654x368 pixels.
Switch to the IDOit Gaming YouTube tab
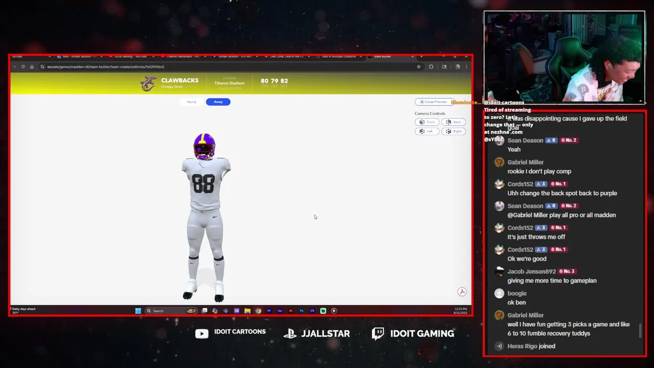131,56
